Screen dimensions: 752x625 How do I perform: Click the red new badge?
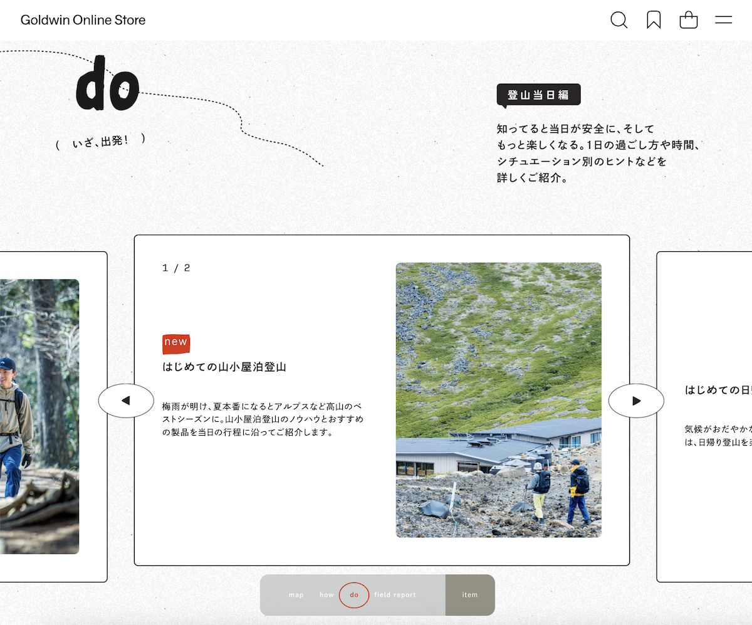coord(176,342)
